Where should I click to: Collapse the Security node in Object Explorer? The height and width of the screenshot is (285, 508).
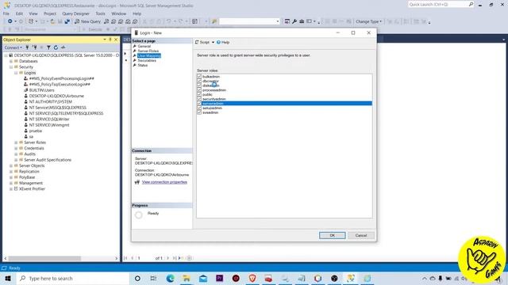(x=11, y=66)
